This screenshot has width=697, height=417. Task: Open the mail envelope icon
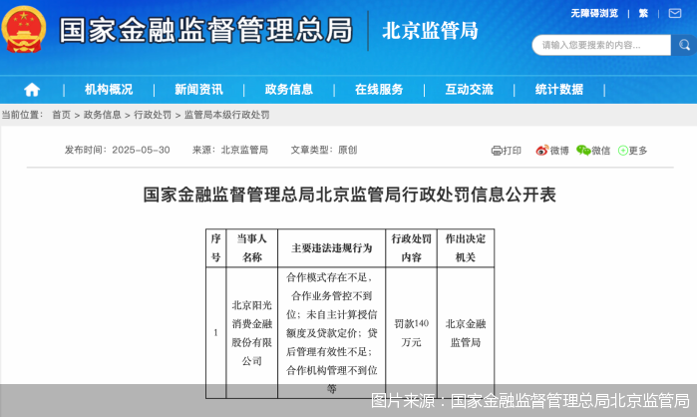coord(675,13)
